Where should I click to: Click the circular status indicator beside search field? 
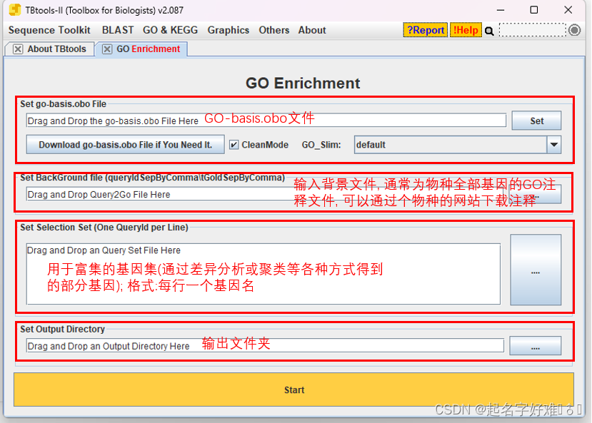(x=573, y=30)
